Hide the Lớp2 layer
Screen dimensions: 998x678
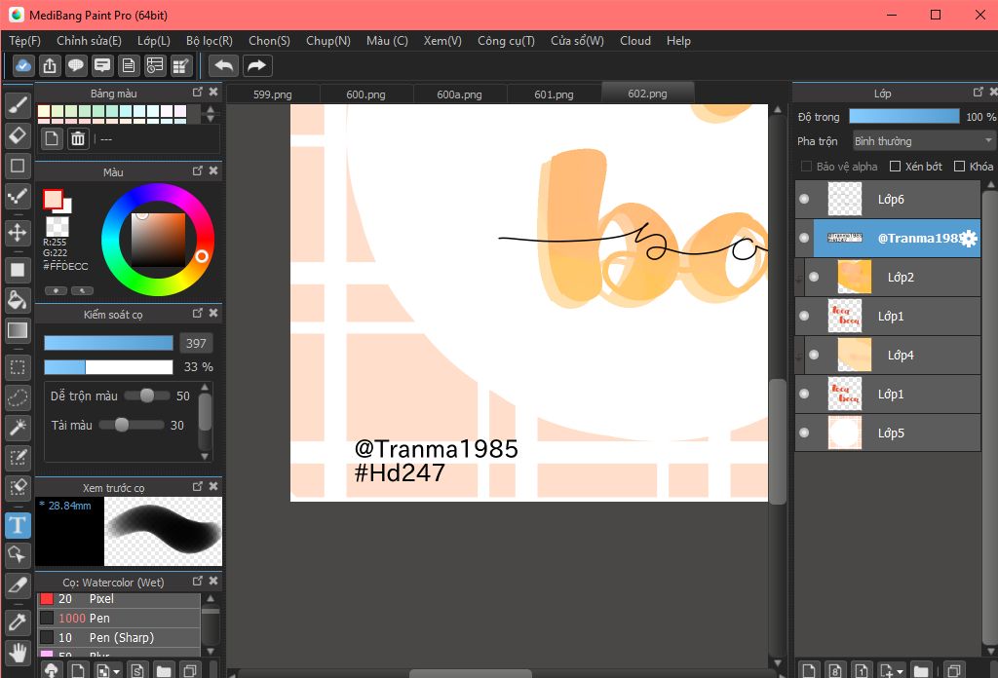[814, 277]
